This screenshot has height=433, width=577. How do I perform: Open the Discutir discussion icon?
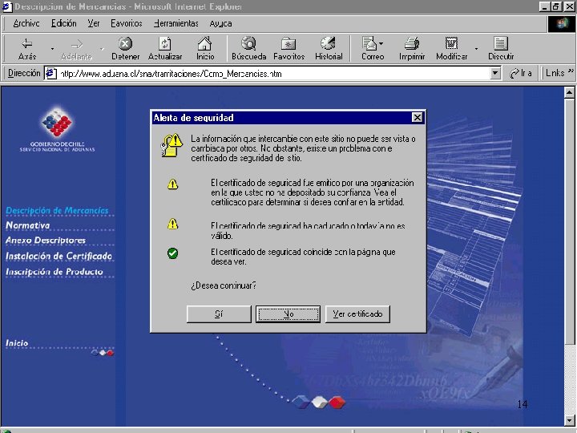pos(500,43)
